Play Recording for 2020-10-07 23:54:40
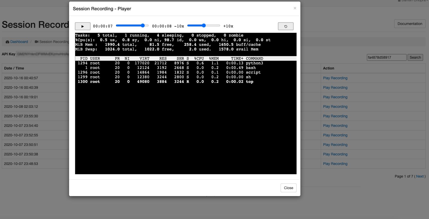 [335, 126]
